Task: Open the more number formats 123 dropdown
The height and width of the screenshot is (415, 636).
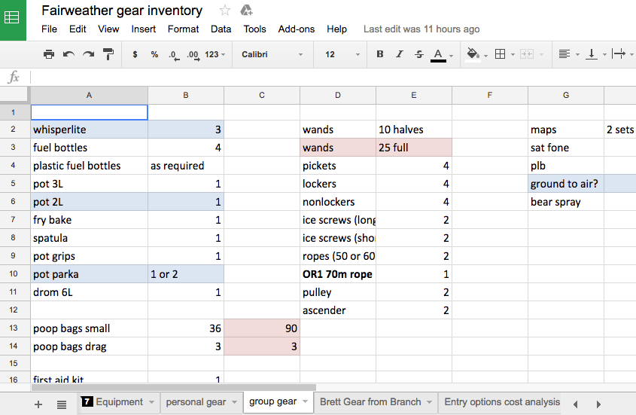Action: tap(215, 54)
